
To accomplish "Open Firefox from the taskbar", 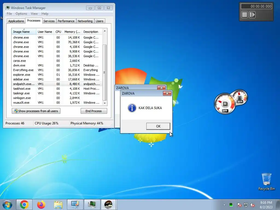I will click(41, 205).
